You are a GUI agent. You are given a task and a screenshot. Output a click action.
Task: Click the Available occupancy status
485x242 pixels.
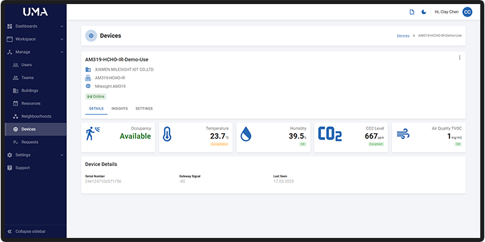pos(135,136)
